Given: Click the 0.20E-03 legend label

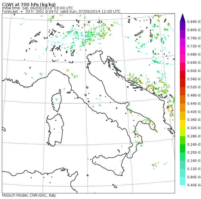Looking at the screenshot, I should click(x=194, y=153).
